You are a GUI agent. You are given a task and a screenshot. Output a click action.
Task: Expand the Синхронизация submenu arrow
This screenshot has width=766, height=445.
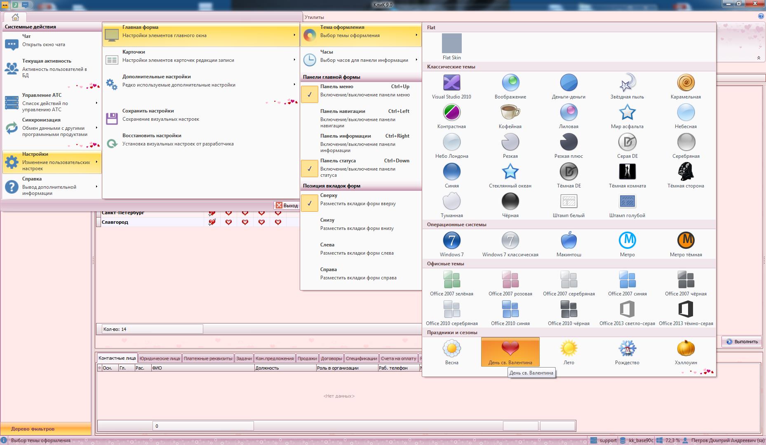[x=96, y=128]
